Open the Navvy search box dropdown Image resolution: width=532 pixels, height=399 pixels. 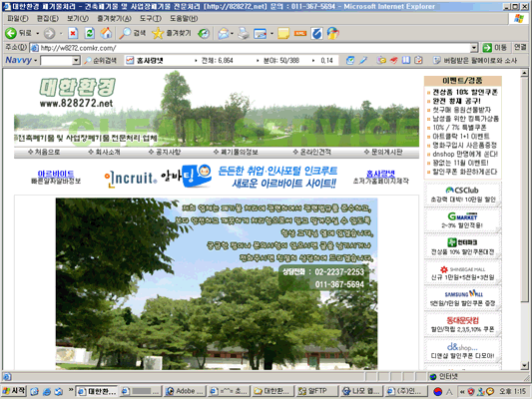tap(76, 60)
